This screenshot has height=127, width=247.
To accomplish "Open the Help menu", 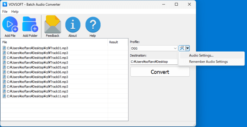I will 15,12.
